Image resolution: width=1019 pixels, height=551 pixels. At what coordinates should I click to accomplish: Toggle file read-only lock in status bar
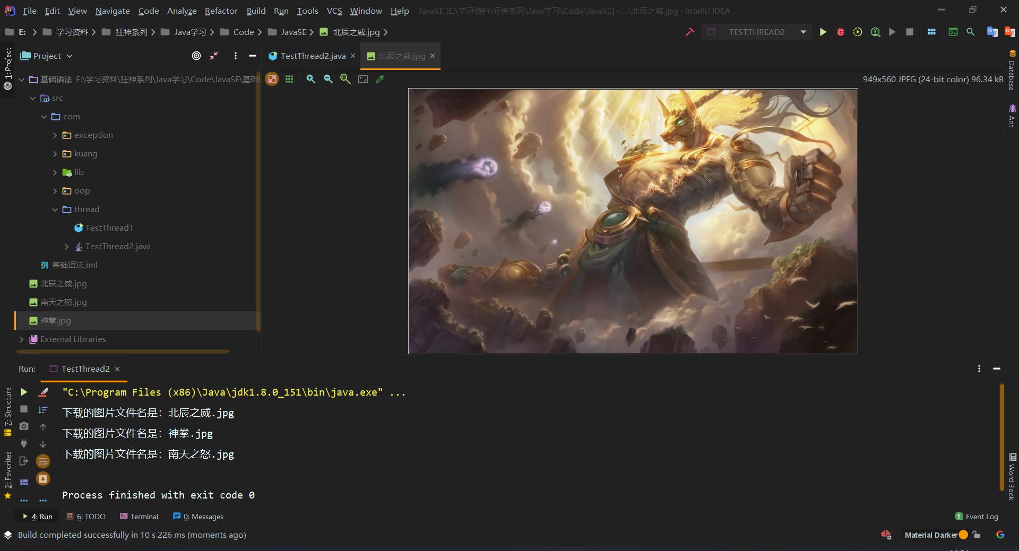[x=977, y=535]
